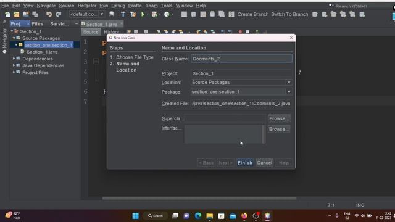
Task: Collapse the section_one.section_1 package node
Action: pyautogui.click(x=16, y=45)
